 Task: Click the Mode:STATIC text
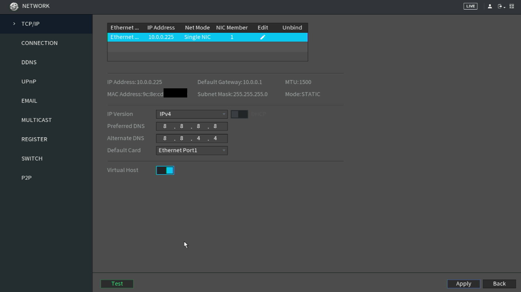click(x=303, y=94)
